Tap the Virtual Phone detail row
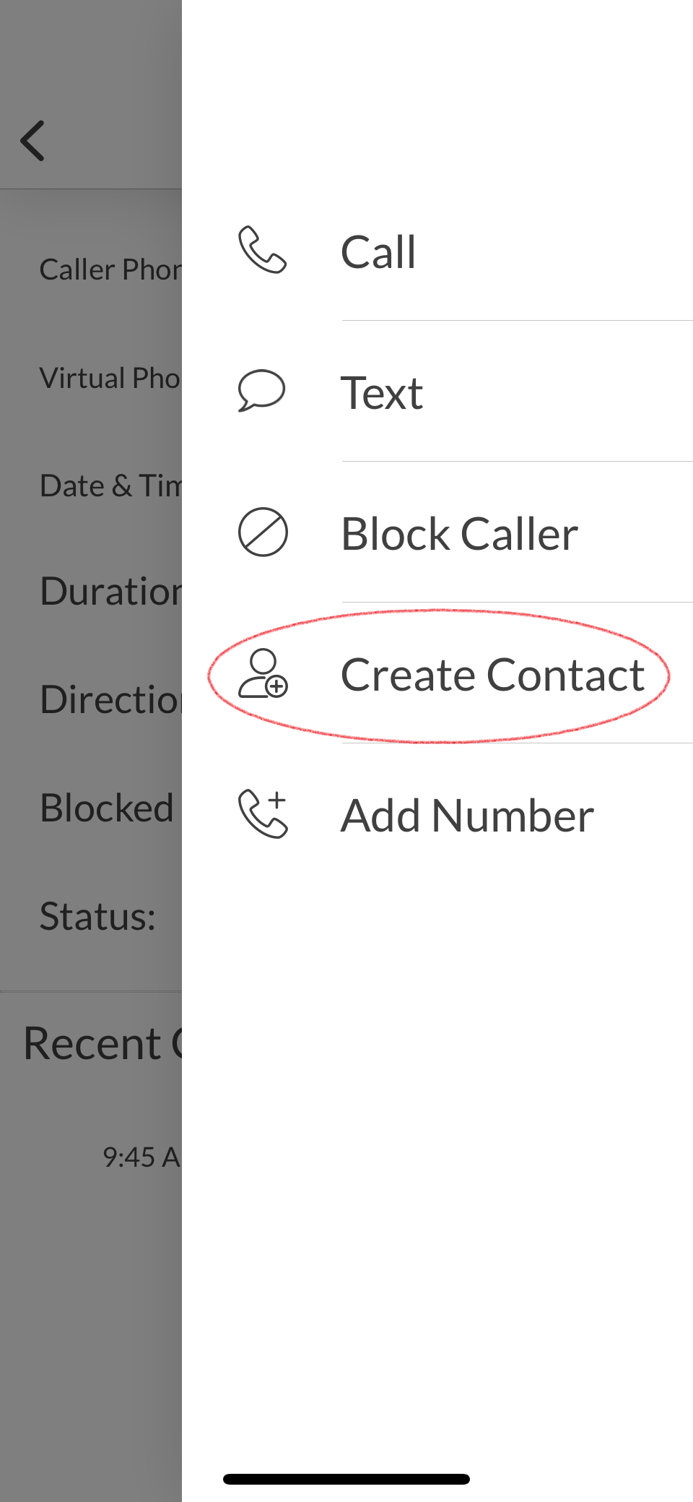This screenshot has height=1502, width=693. tap(110, 377)
